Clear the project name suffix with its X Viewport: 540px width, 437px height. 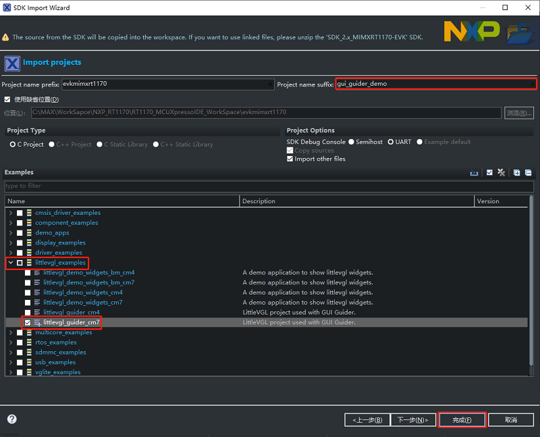(533, 84)
